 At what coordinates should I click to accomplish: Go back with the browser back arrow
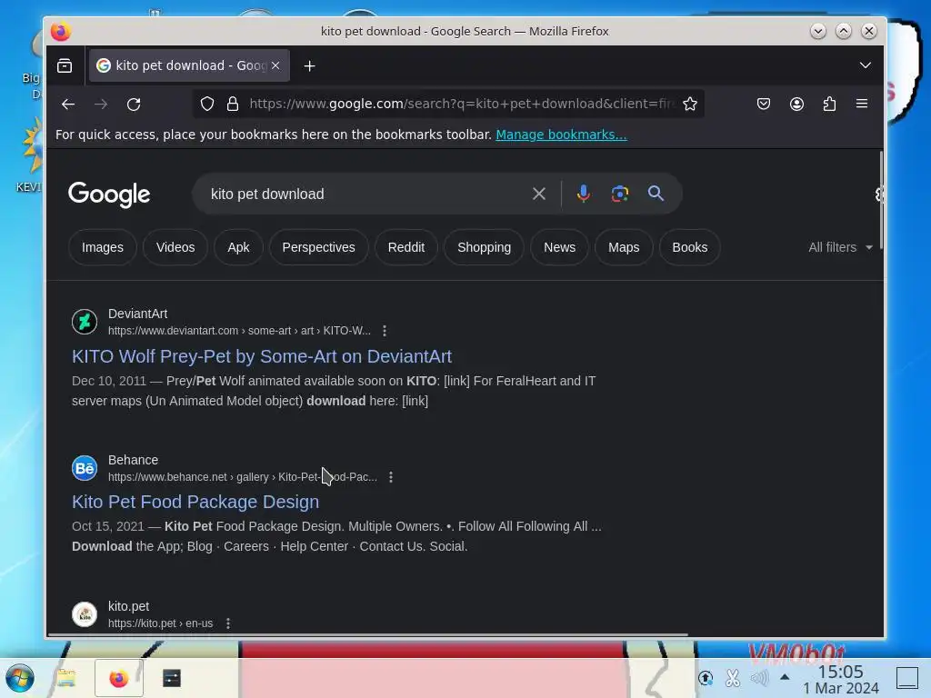click(67, 104)
